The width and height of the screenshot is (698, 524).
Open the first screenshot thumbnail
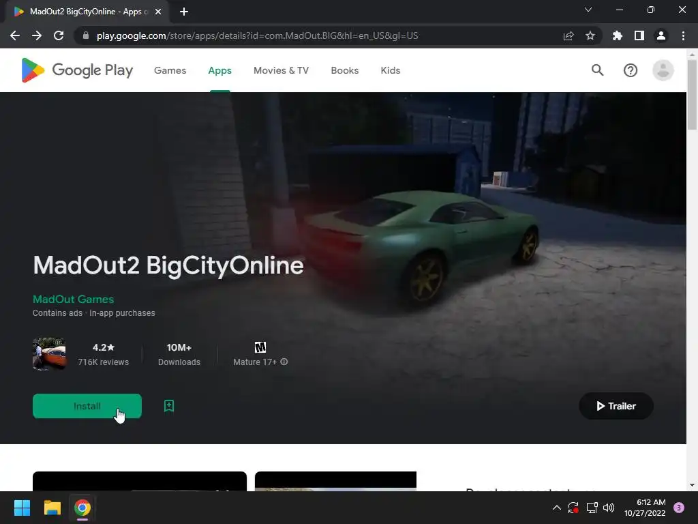(140, 481)
